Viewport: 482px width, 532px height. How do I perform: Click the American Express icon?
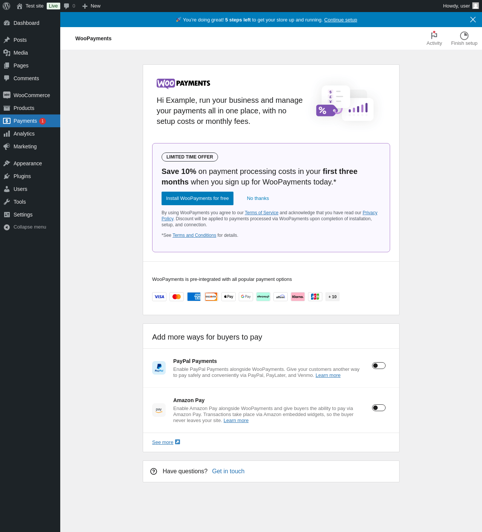(194, 297)
